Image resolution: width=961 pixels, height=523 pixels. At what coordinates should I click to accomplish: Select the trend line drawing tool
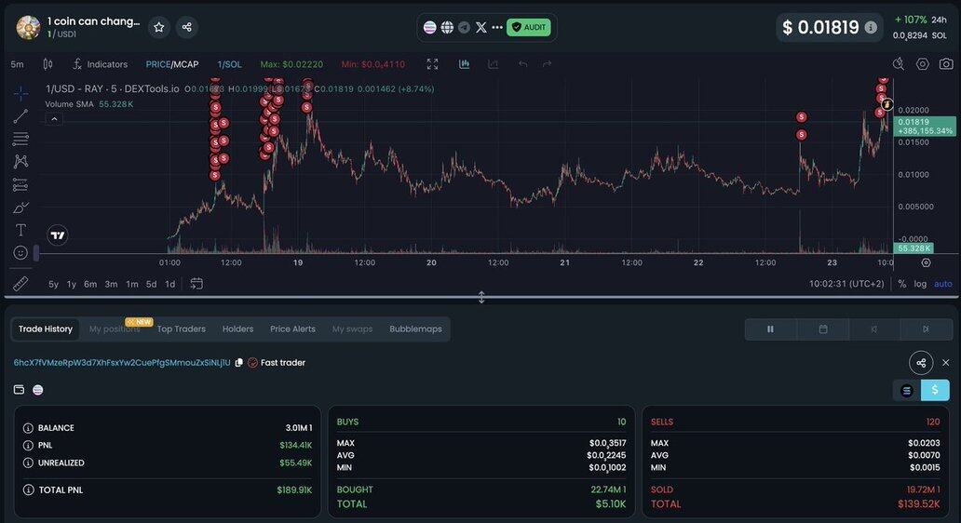(20, 116)
